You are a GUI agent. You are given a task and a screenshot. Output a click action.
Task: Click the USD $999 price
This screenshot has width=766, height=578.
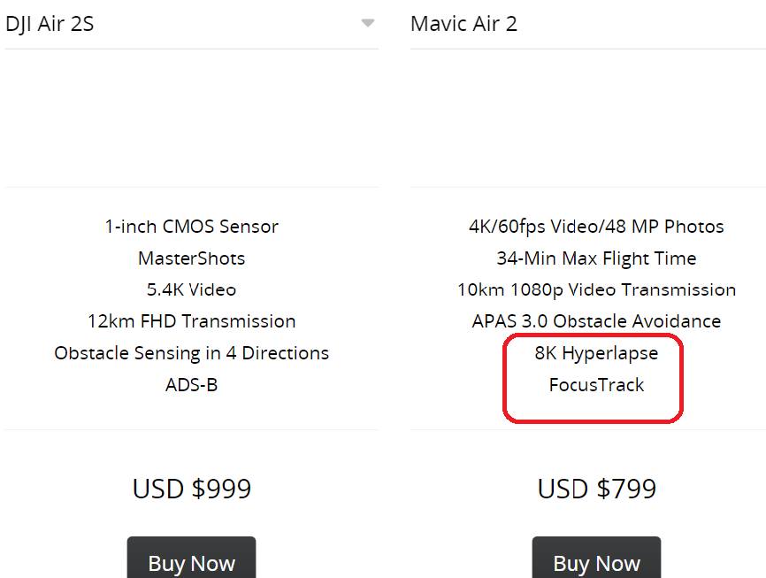(191, 489)
